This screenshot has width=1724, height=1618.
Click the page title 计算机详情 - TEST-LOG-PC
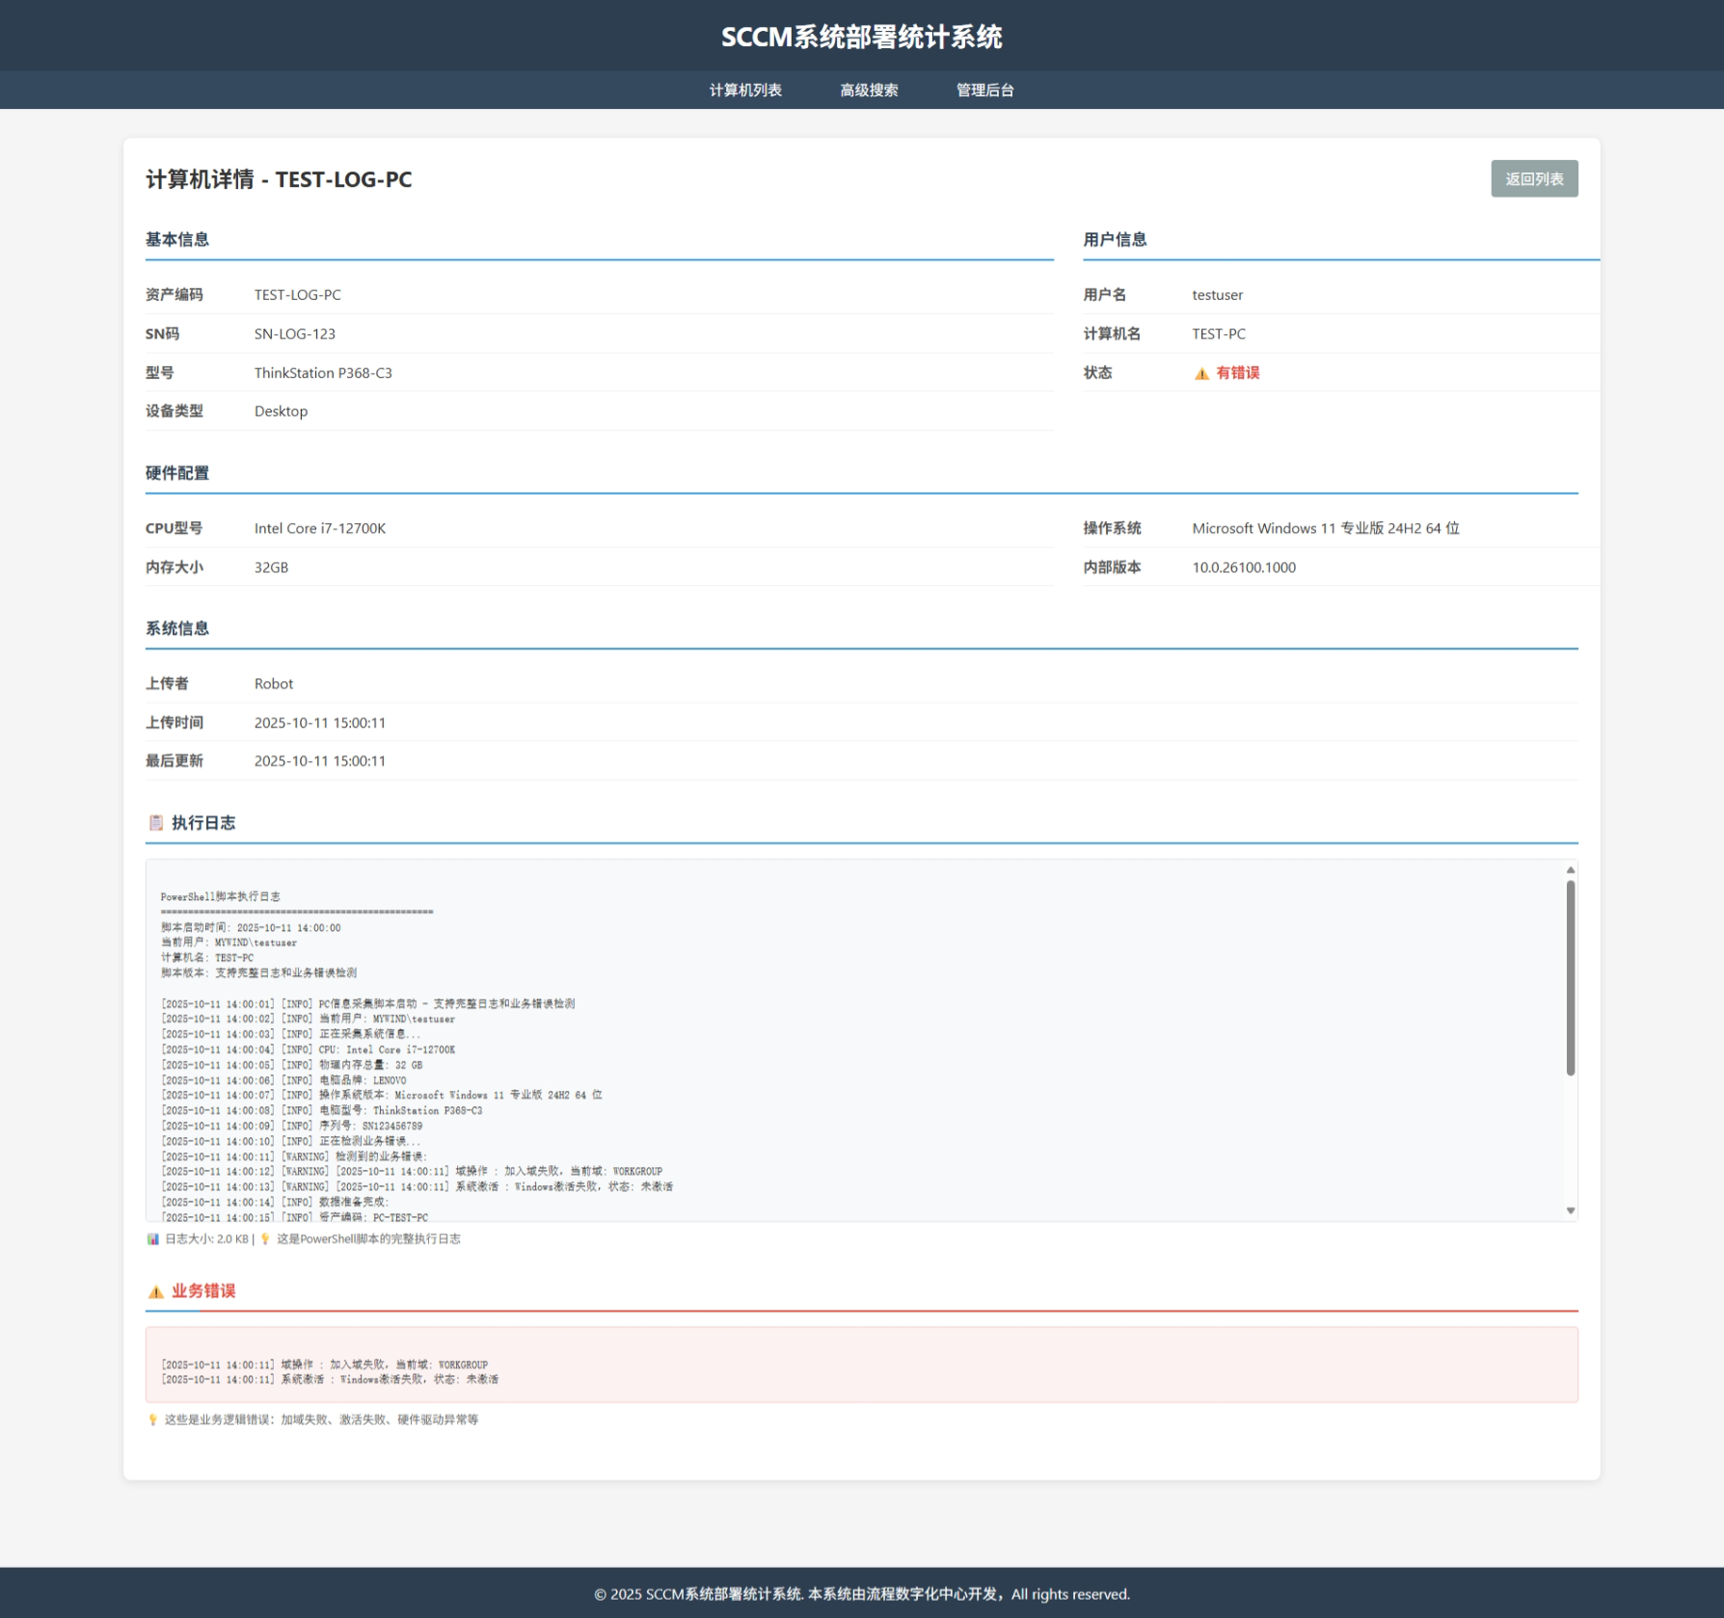[279, 179]
